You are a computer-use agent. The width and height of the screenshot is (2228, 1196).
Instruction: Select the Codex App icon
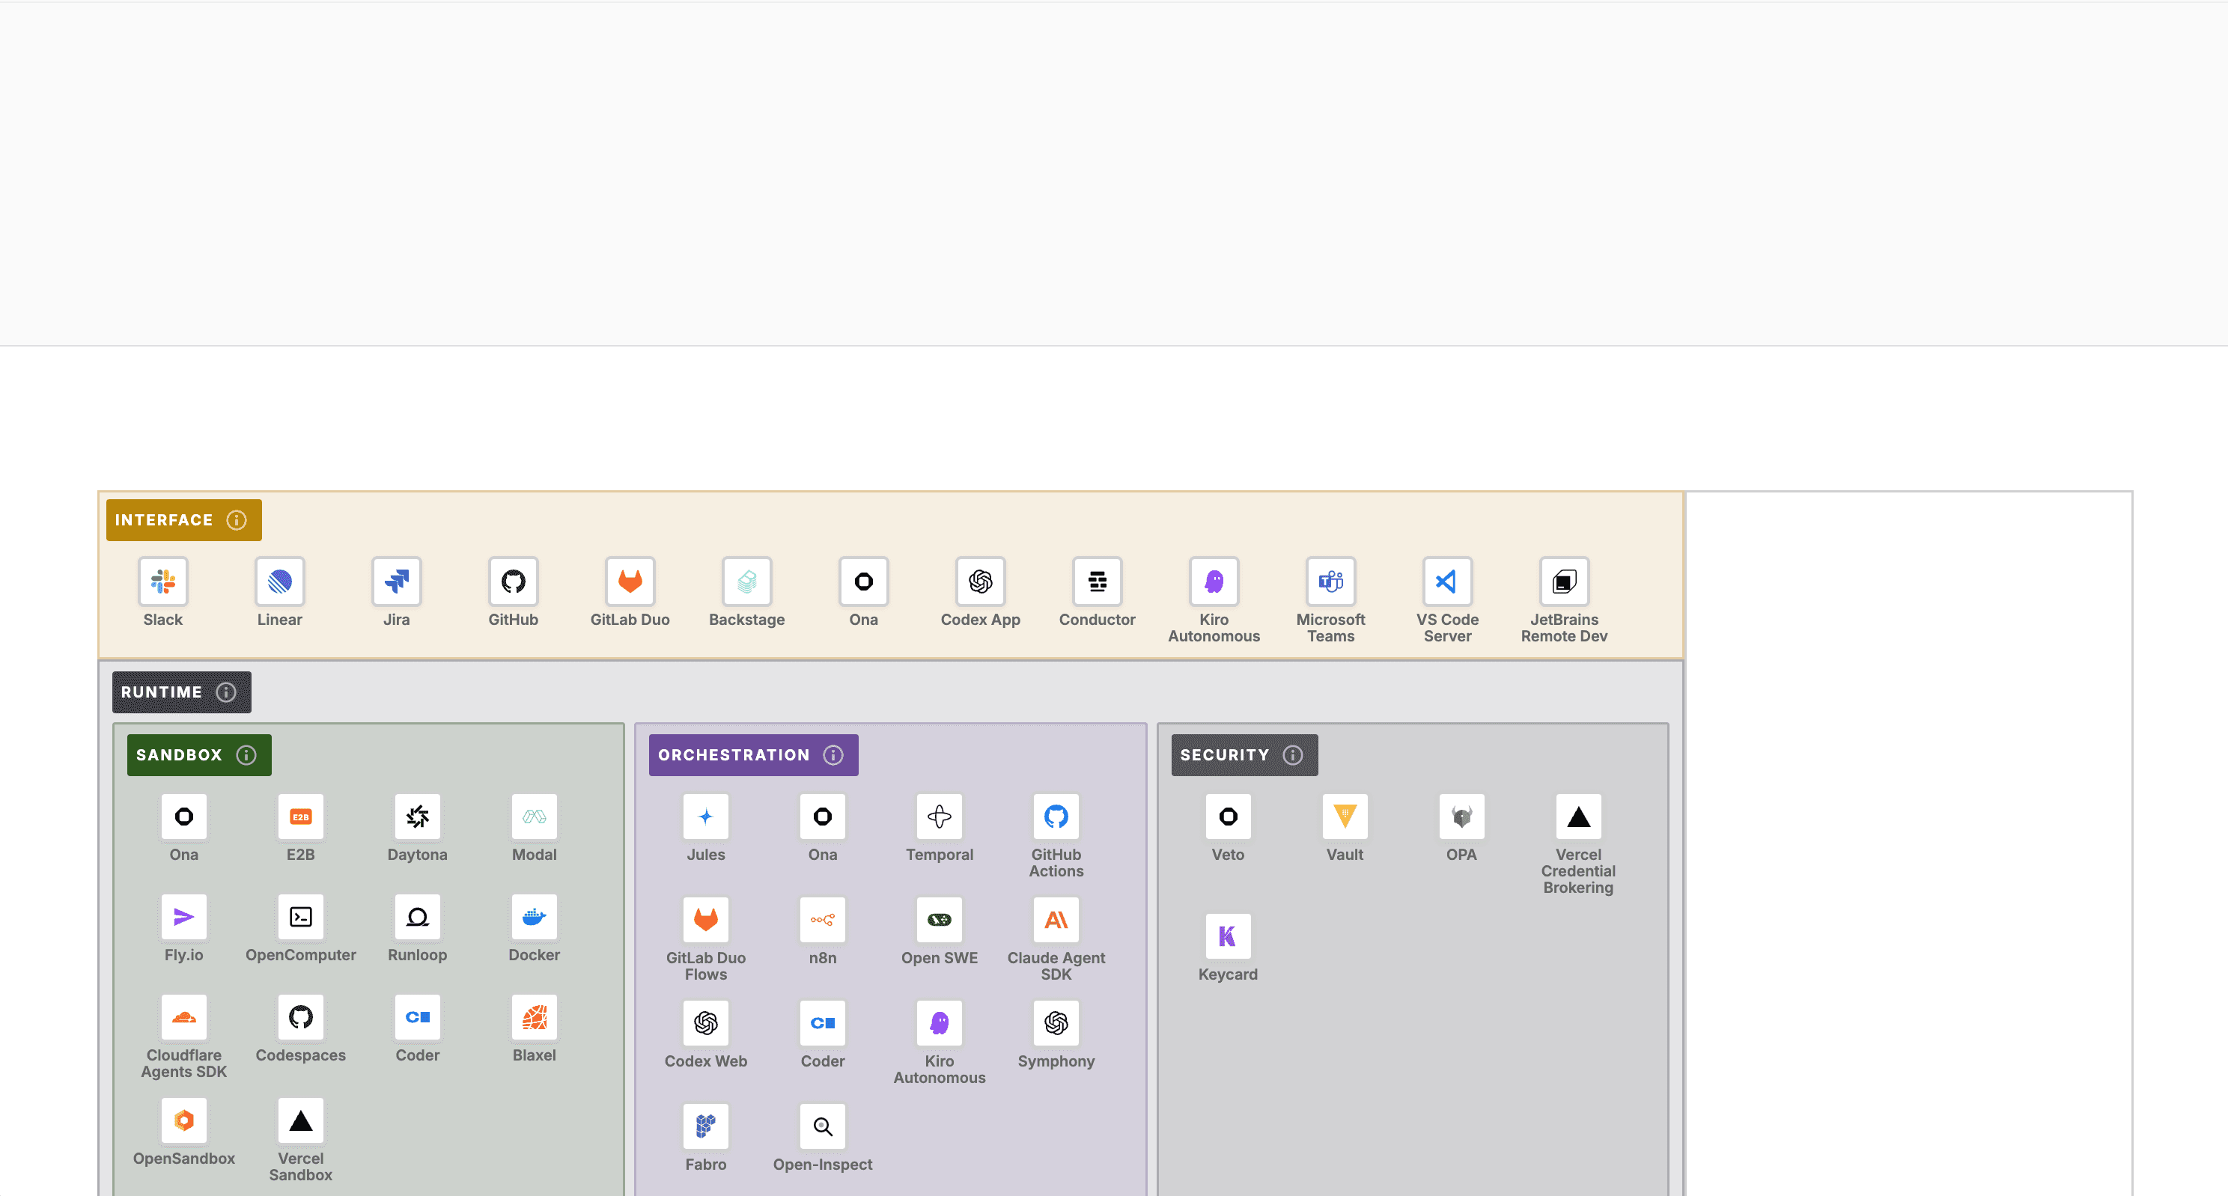coord(980,582)
